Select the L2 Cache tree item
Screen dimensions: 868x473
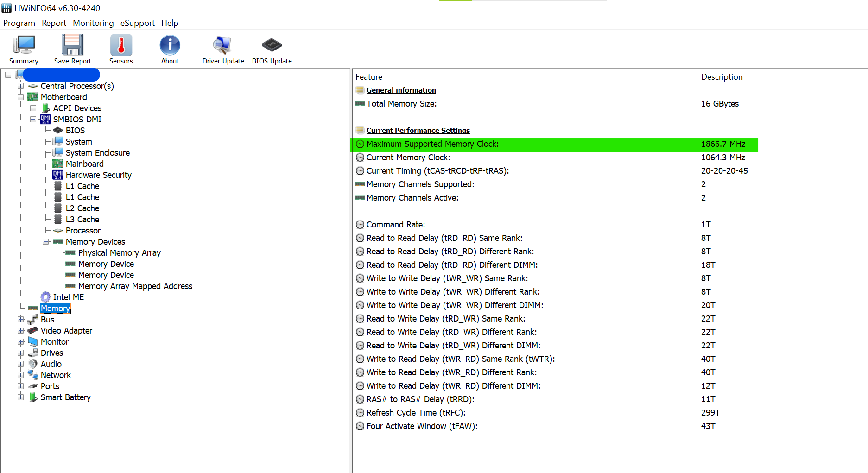[x=82, y=208]
